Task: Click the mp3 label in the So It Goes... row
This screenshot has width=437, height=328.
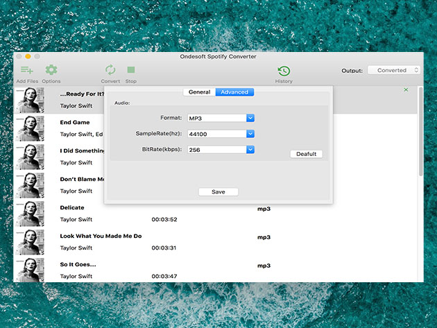Action: [264, 266]
